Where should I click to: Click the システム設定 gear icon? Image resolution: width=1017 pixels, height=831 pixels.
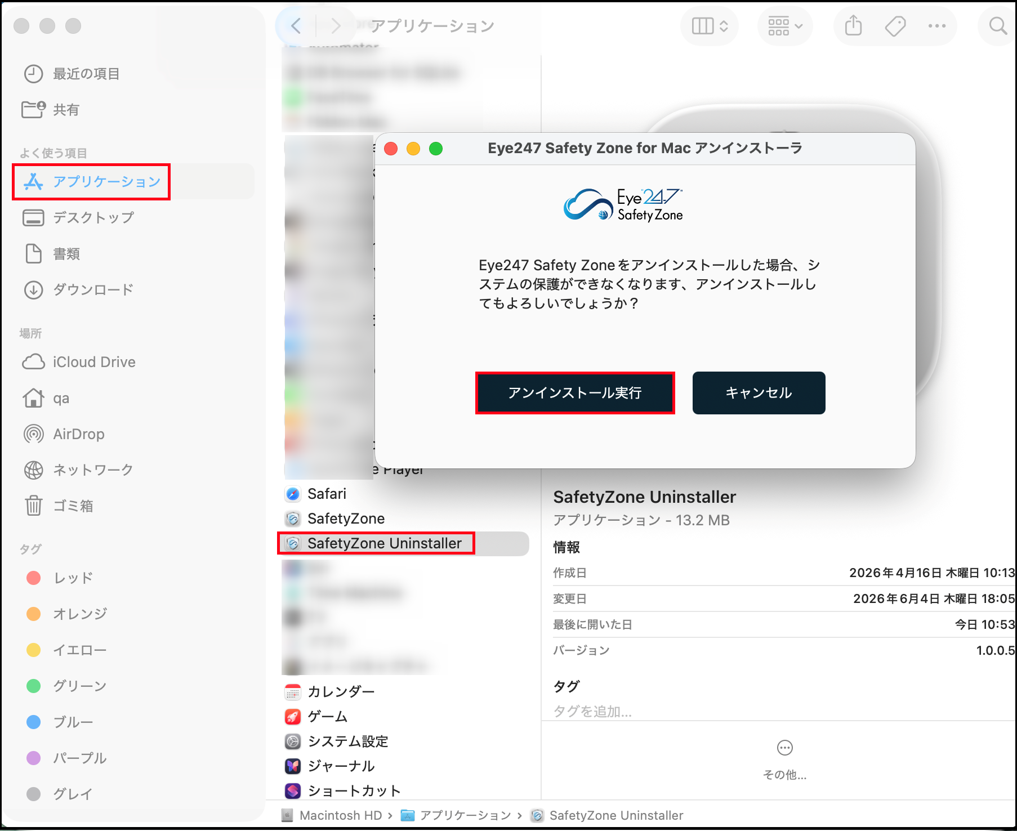(x=293, y=741)
